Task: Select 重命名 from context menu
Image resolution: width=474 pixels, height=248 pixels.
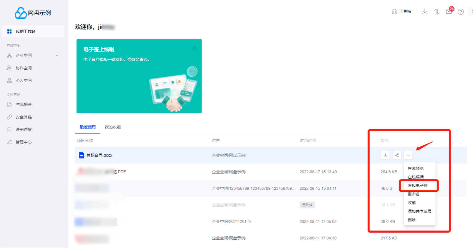Action: click(x=413, y=194)
